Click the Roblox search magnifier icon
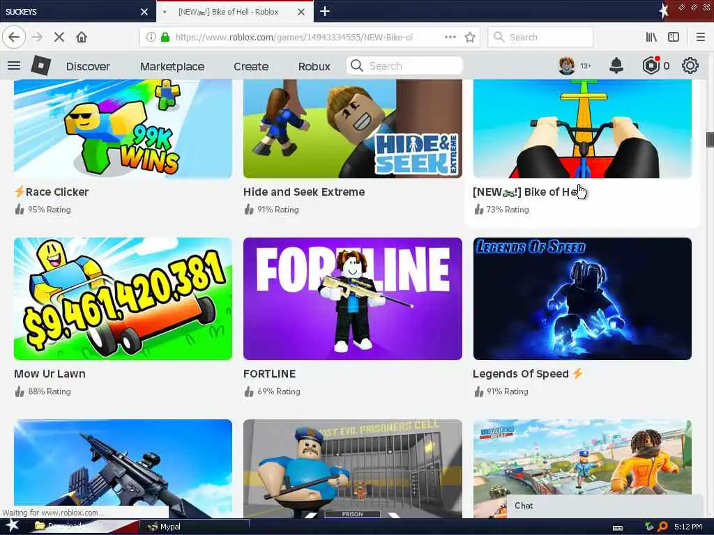 pyautogui.click(x=357, y=66)
